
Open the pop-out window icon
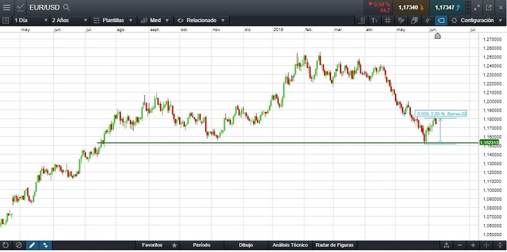pos(489,7)
